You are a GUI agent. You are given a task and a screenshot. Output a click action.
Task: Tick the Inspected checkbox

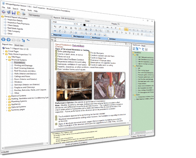53,34
